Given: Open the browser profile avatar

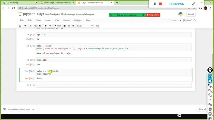Looking at the screenshot, I should [206, 8].
